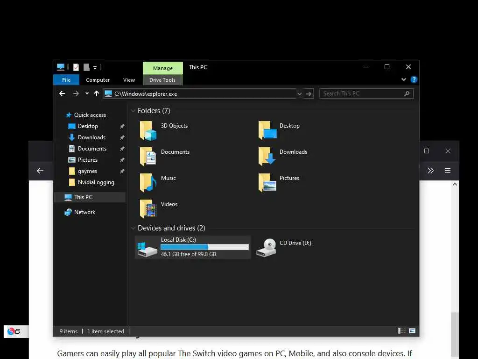This screenshot has height=359, width=478.
Task: Open the browser overflow double-chevron button
Action: [x=430, y=171]
